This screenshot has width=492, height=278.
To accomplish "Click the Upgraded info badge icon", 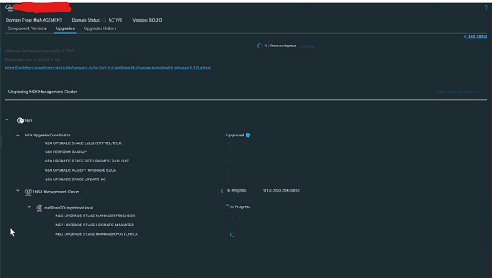I will 248,136.
